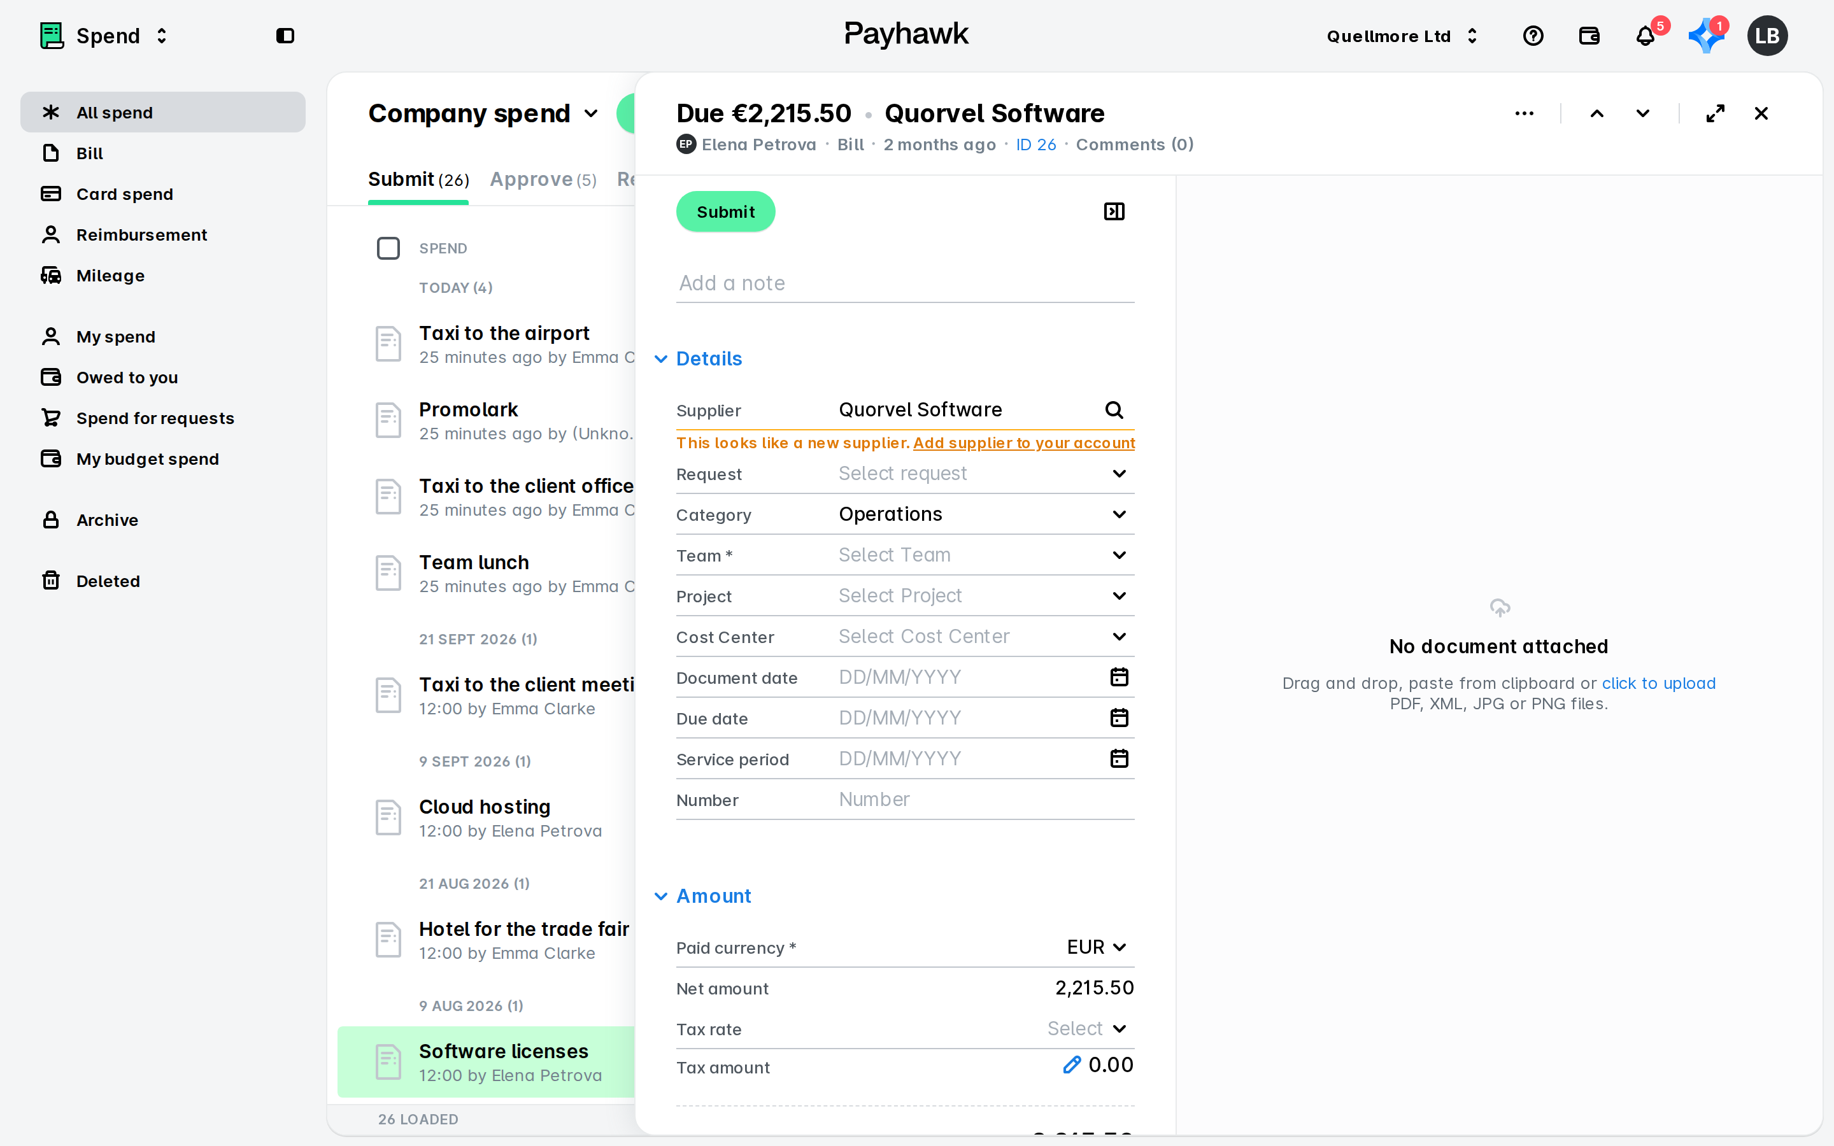Open the Category Operations dropdown

[985, 514]
